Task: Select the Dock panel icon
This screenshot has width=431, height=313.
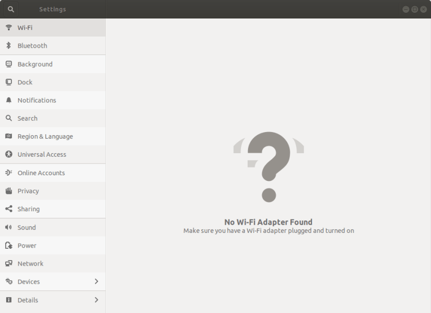Action: click(8, 82)
